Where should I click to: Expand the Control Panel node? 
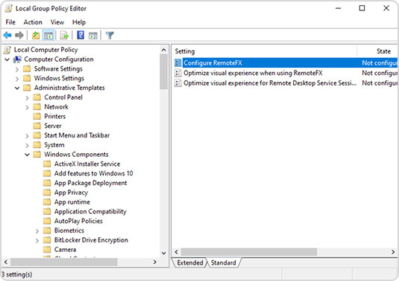pos(27,98)
